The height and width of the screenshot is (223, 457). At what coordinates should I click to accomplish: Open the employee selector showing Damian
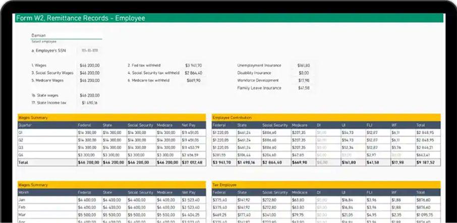coord(66,35)
